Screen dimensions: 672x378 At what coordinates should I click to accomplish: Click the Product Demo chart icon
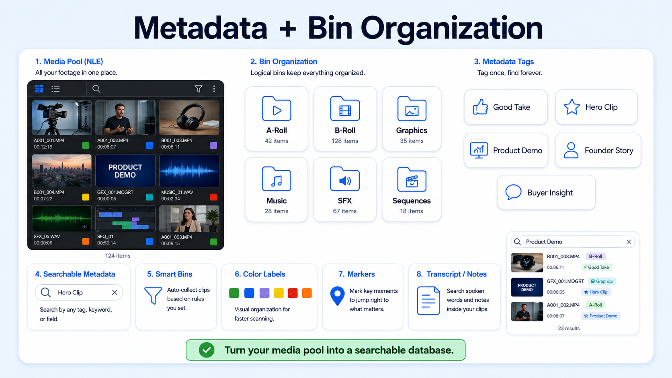[x=479, y=150]
